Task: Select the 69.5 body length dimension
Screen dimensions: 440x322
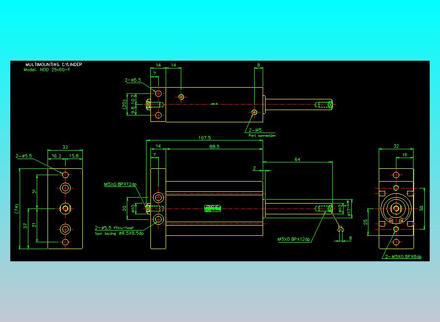Action: [215, 147]
